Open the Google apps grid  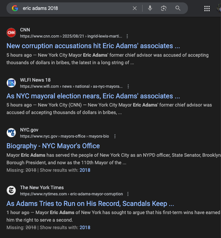[207, 9]
